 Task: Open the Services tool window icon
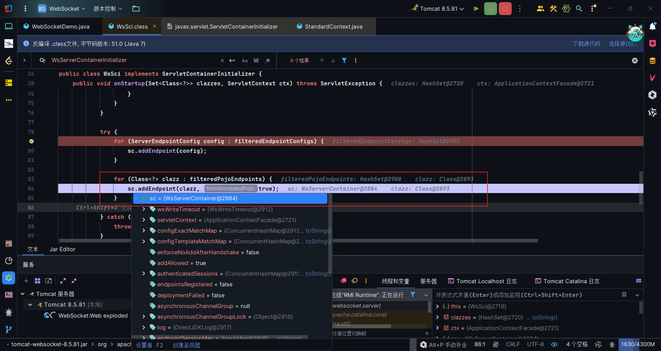point(9,278)
